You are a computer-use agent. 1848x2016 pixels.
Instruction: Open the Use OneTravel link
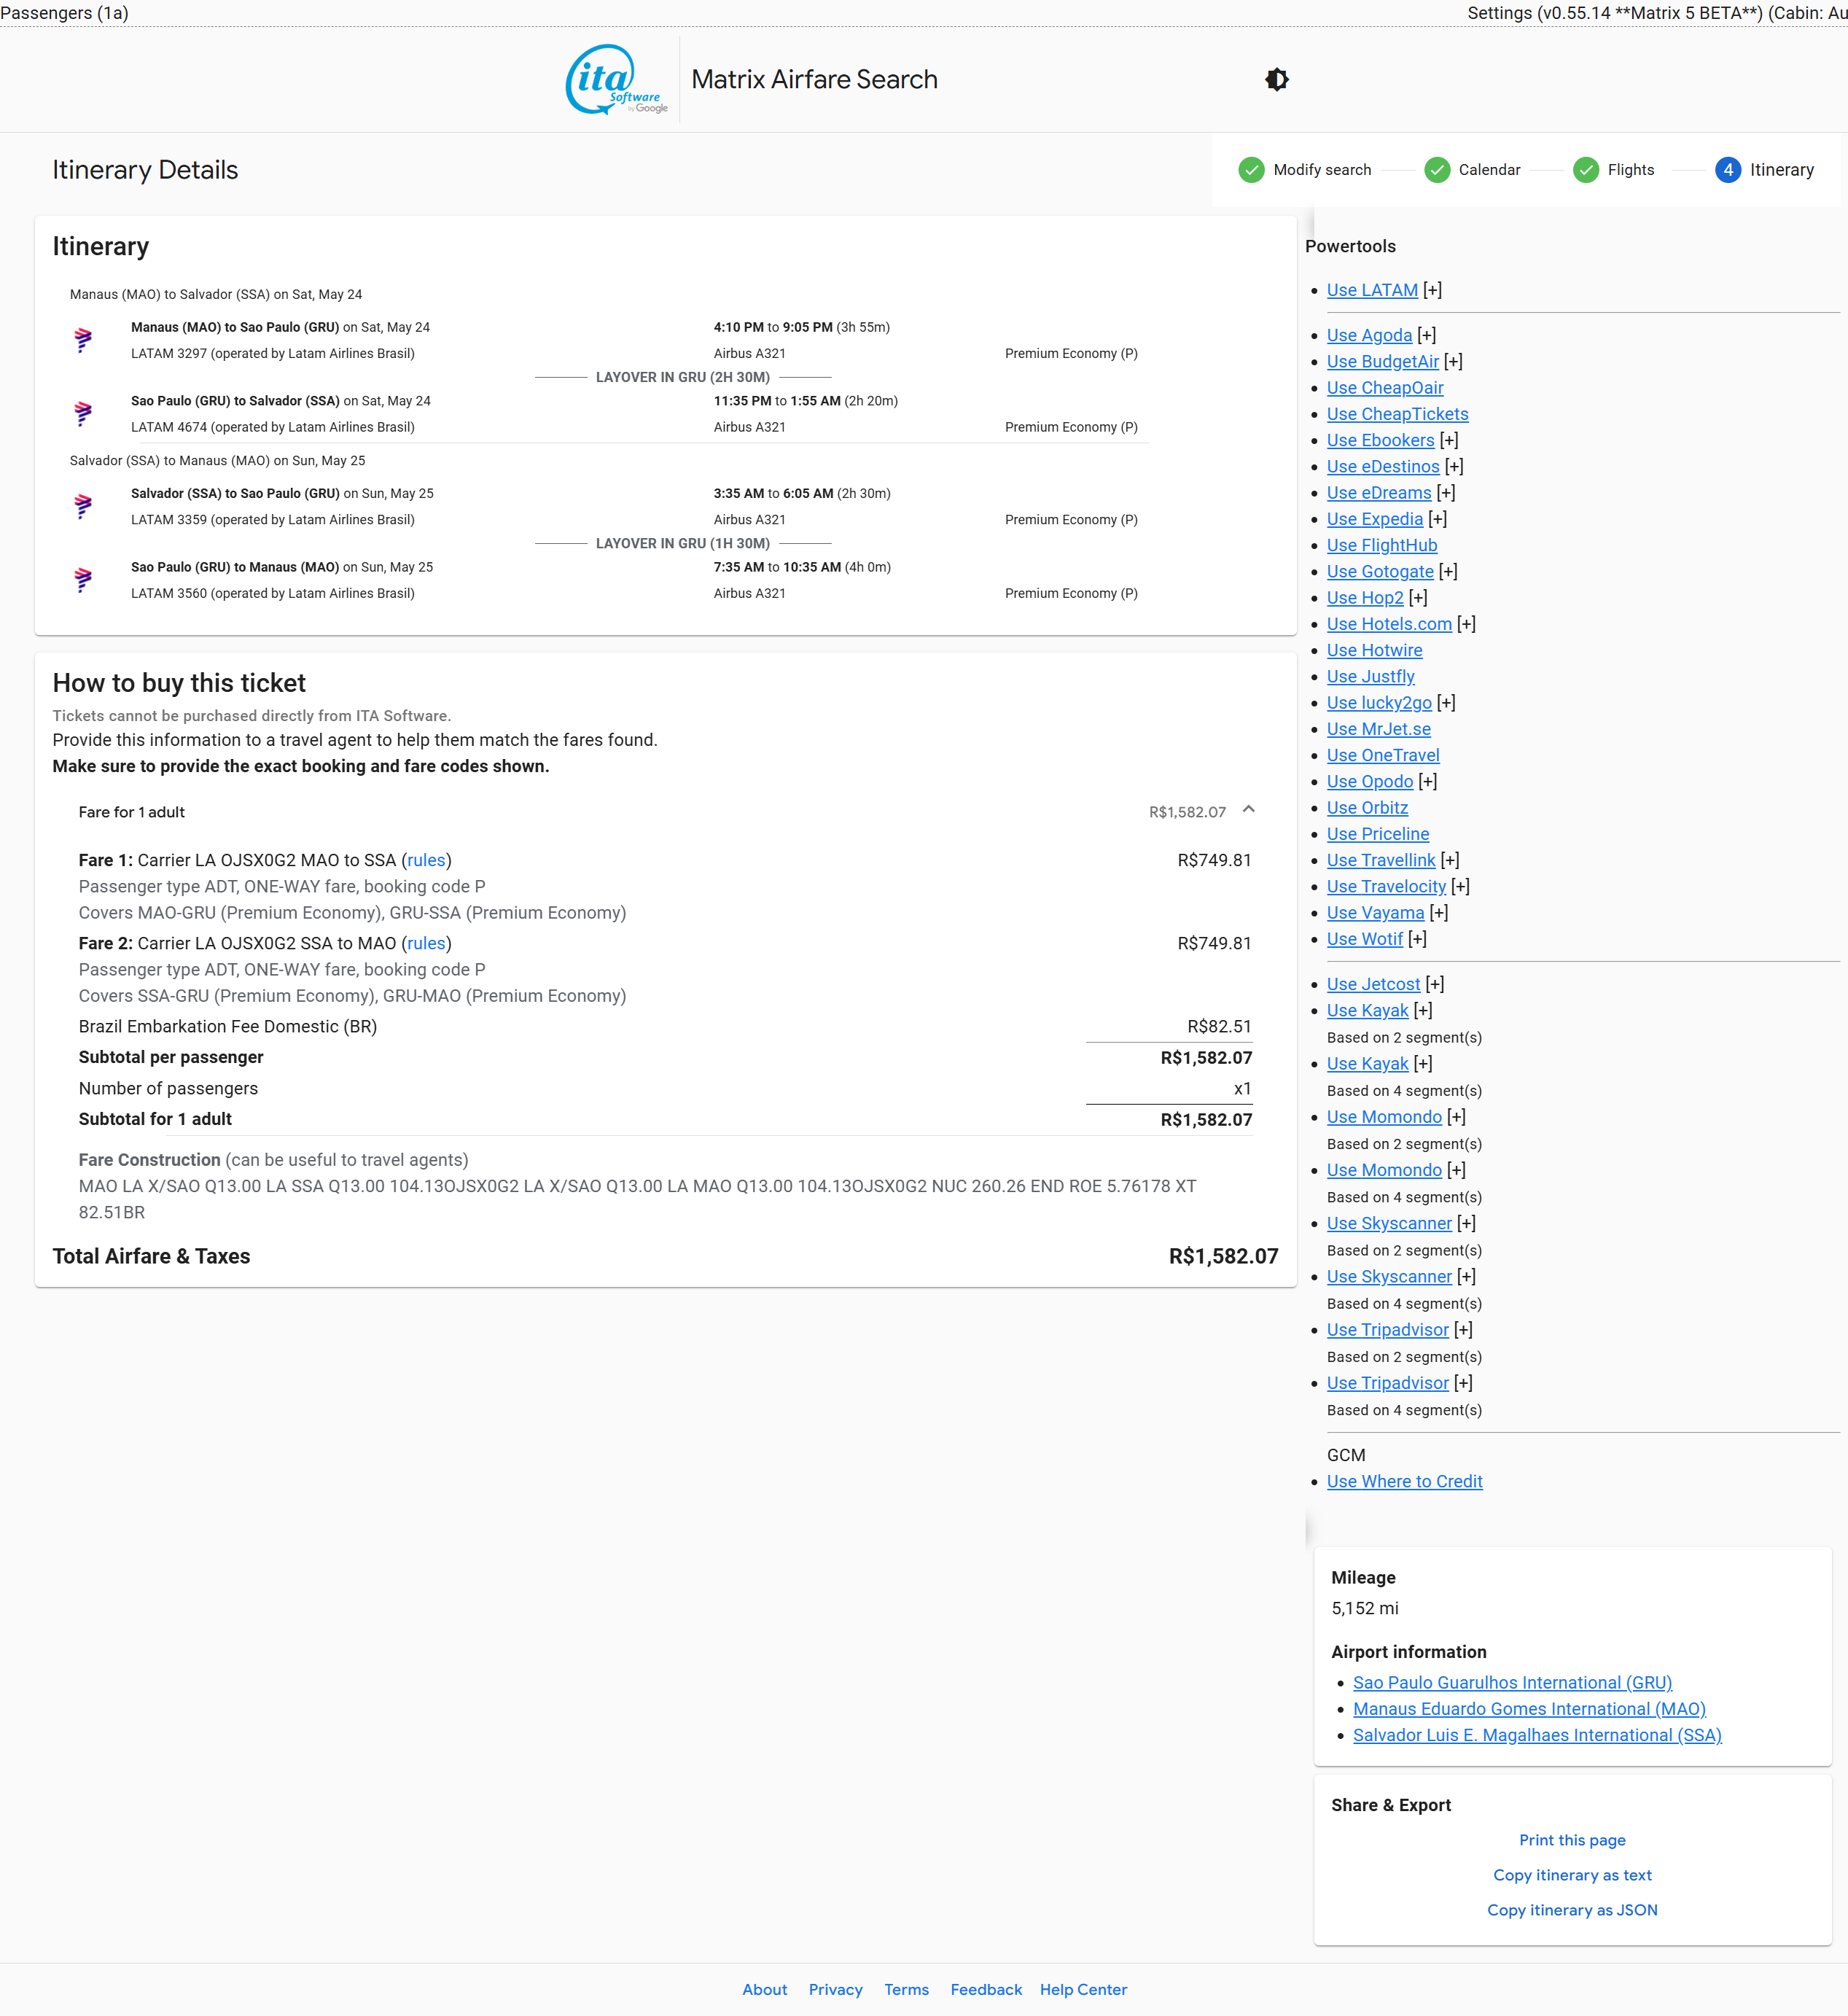coord(1383,755)
